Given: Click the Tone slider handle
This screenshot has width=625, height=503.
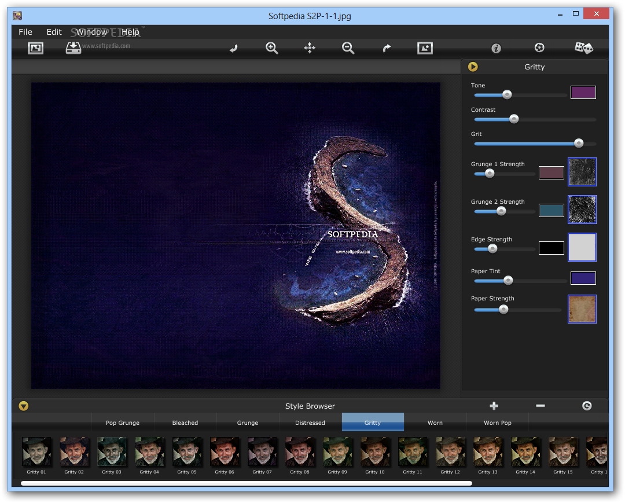Looking at the screenshot, I should point(507,94).
